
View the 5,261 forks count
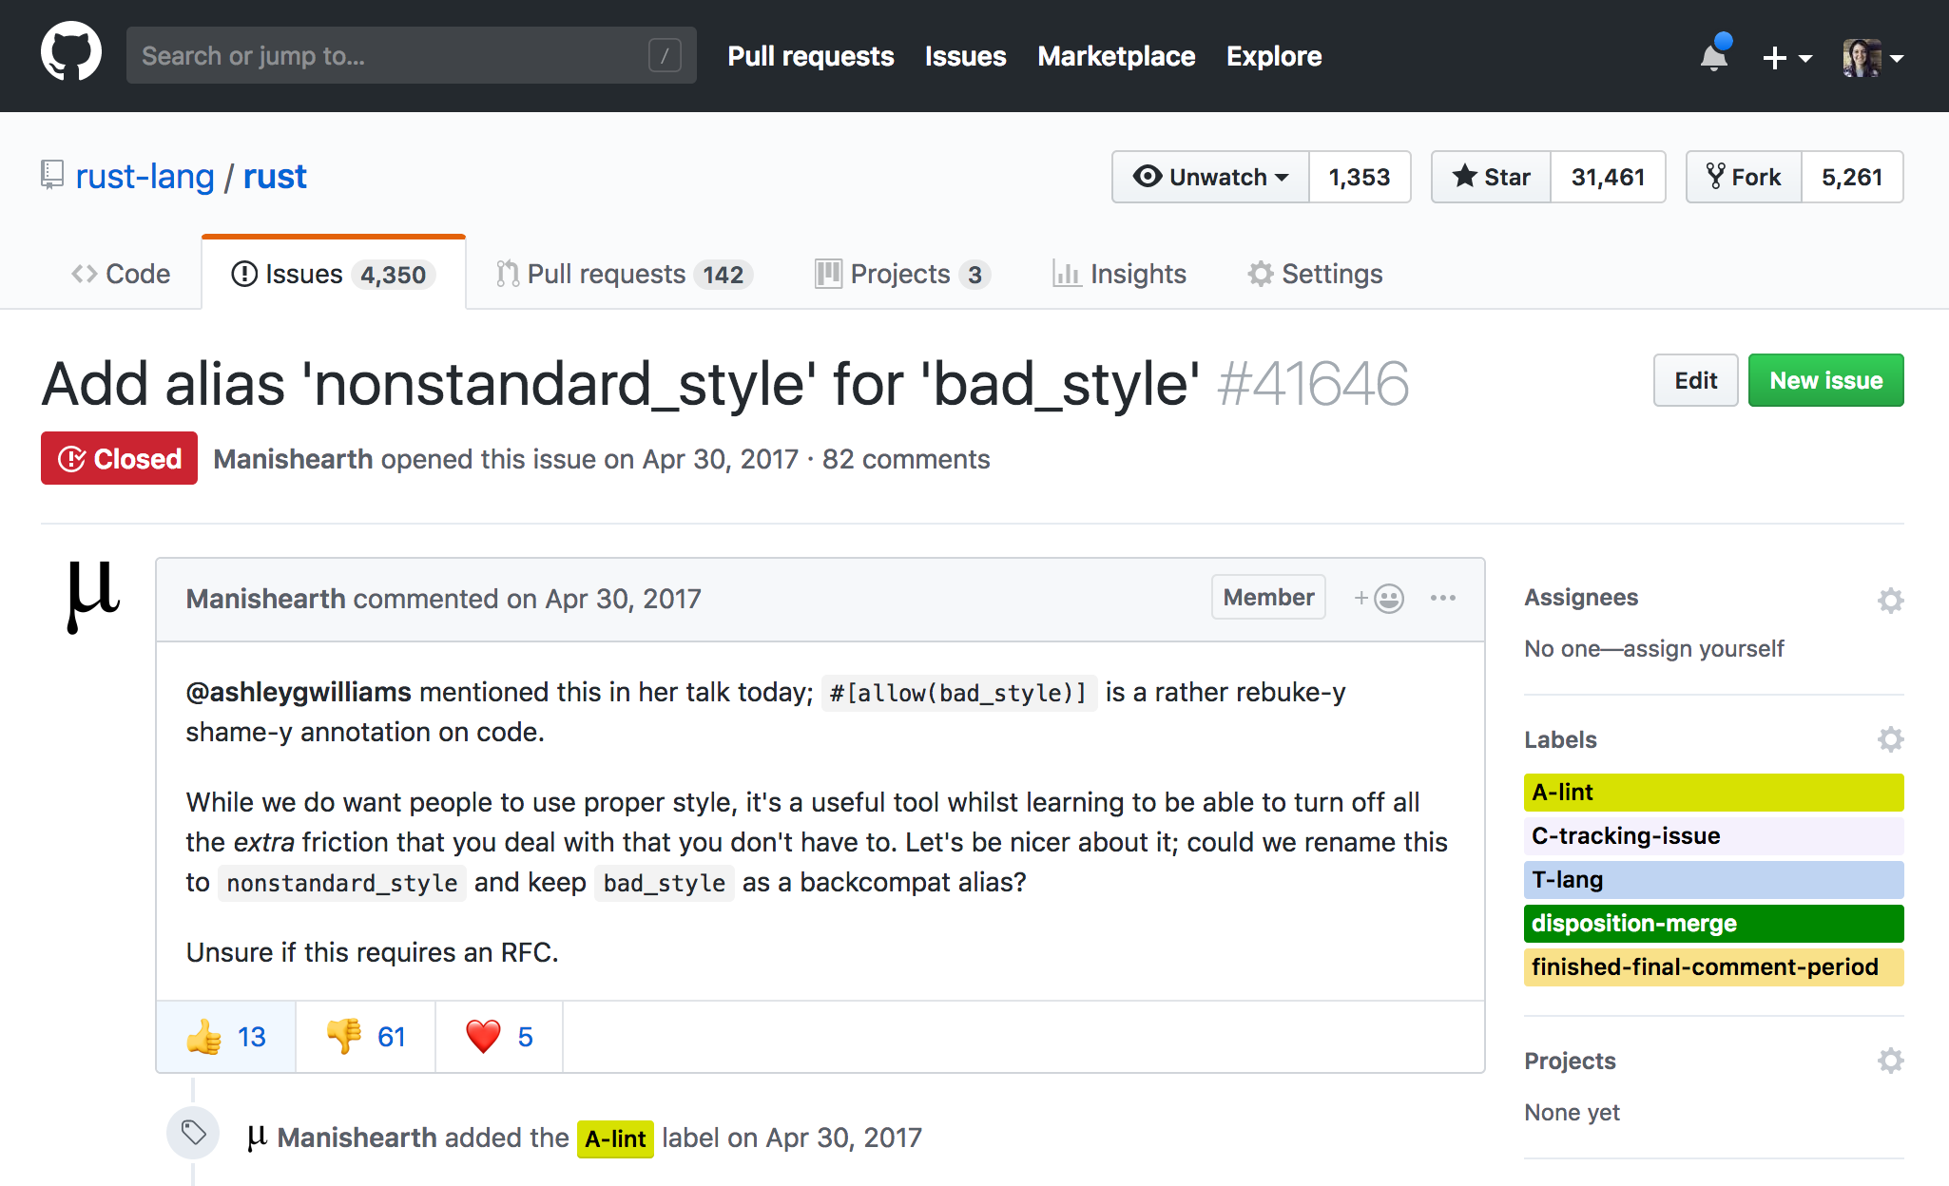[1852, 177]
